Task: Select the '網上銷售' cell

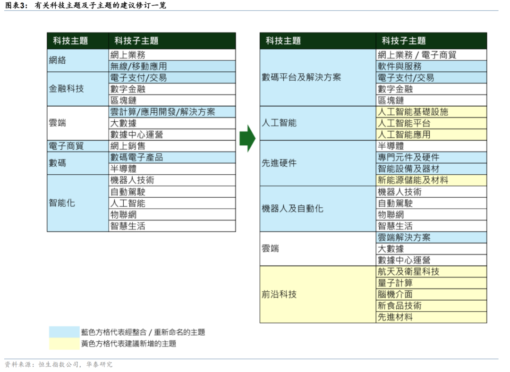Action: click(172, 146)
